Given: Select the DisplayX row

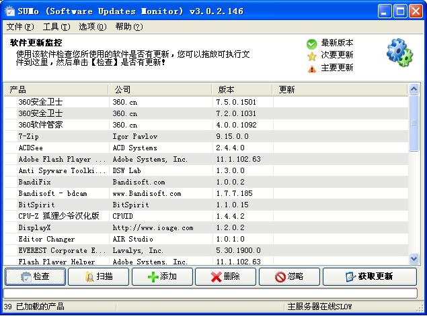Looking at the screenshot, I should pyautogui.click(x=206, y=227).
